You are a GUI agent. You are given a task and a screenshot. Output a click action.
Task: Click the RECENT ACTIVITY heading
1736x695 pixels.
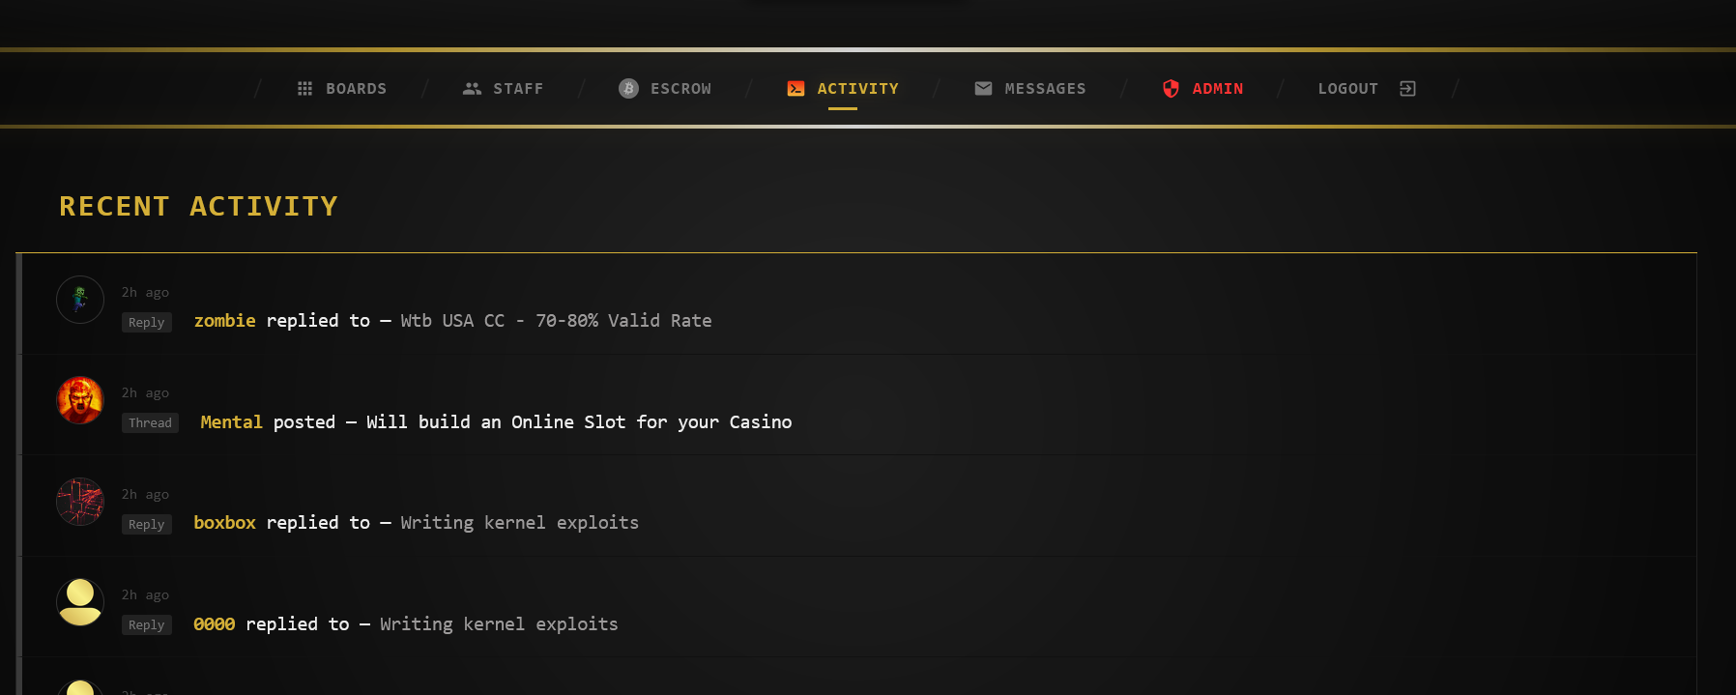(198, 206)
